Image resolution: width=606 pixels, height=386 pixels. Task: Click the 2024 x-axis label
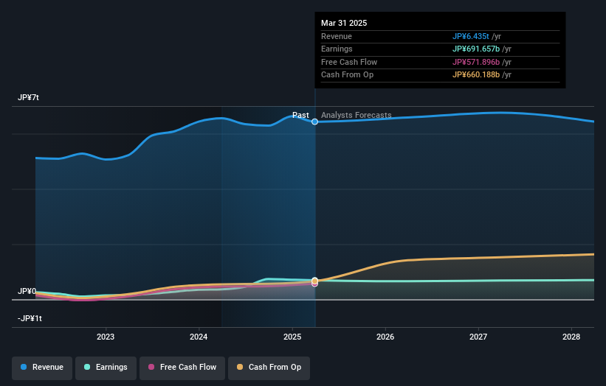[199, 337]
